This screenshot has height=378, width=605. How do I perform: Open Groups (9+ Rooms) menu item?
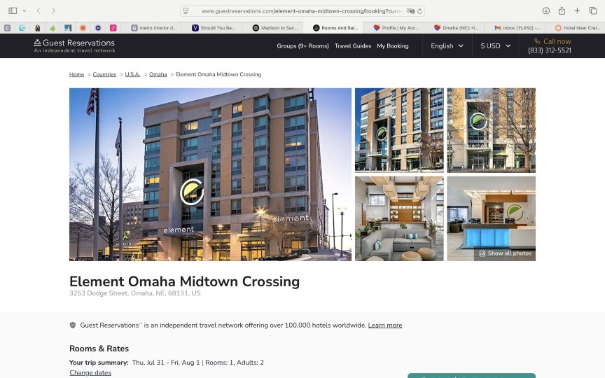pos(302,45)
